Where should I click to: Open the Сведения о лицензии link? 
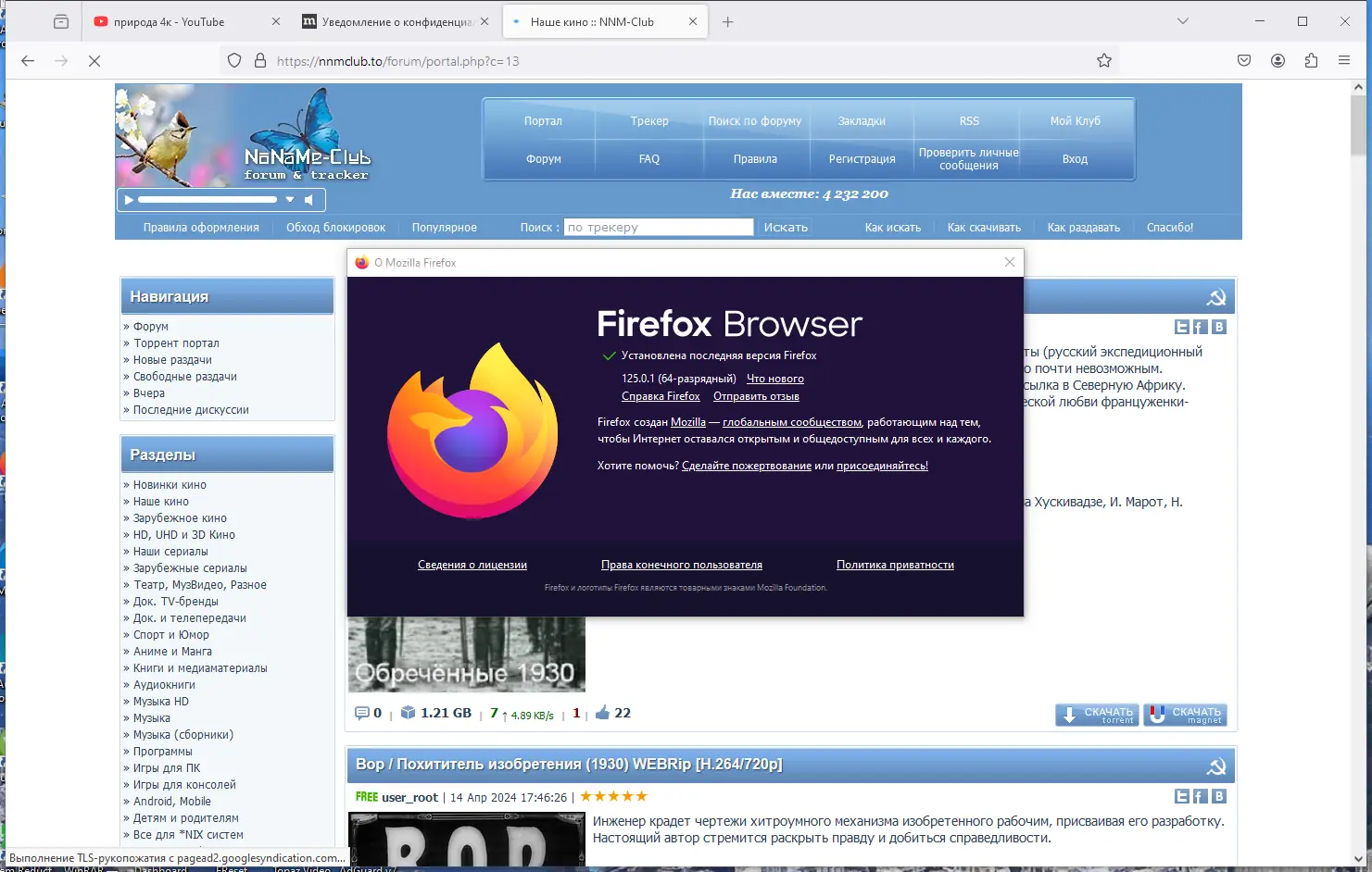click(x=472, y=565)
